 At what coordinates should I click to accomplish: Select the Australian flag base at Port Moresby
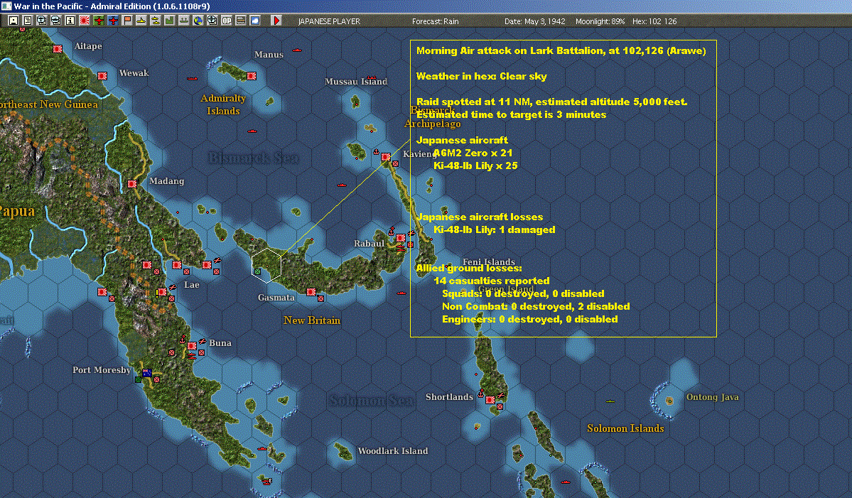click(146, 373)
